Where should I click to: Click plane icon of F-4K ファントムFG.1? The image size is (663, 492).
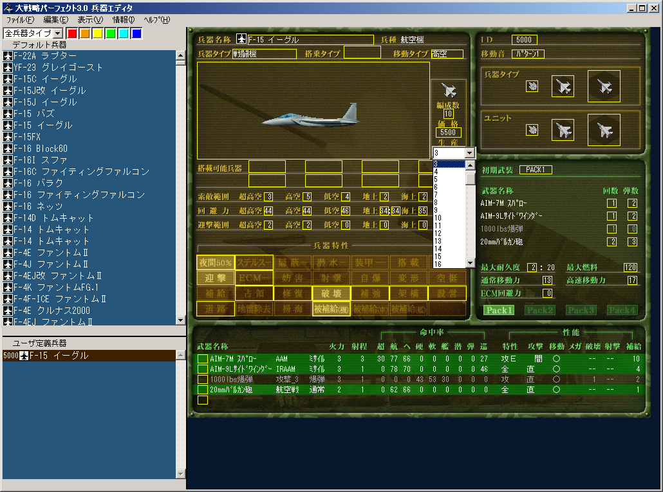[8, 287]
